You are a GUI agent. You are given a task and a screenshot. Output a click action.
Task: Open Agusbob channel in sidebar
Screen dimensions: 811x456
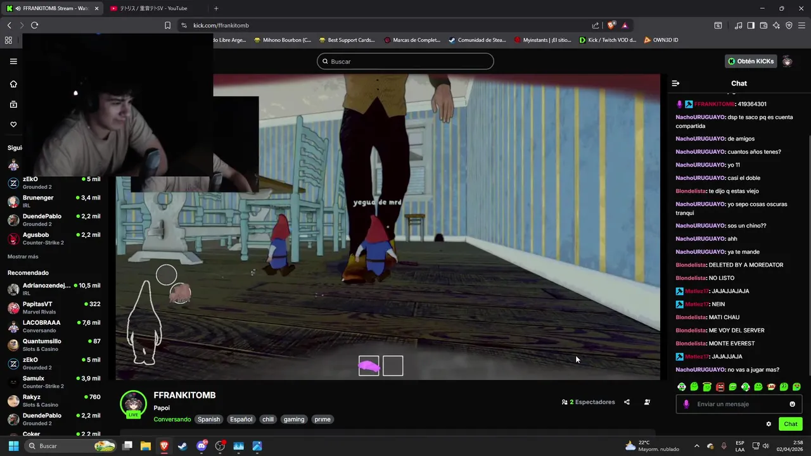pos(53,239)
